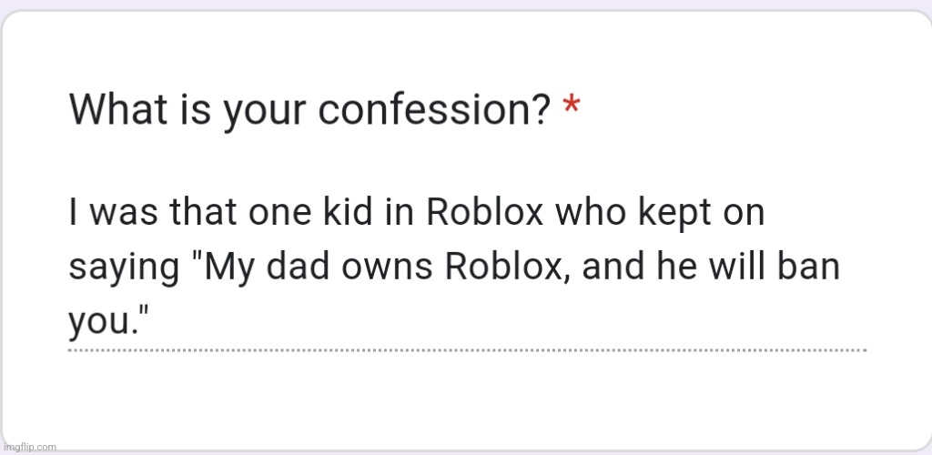This screenshot has width=932, height=455.
Task: Click the red required asterisk
Action: (x=572, y=106)
